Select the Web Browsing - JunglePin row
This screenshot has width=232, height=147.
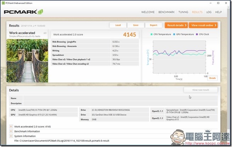(x=95, y=42)
